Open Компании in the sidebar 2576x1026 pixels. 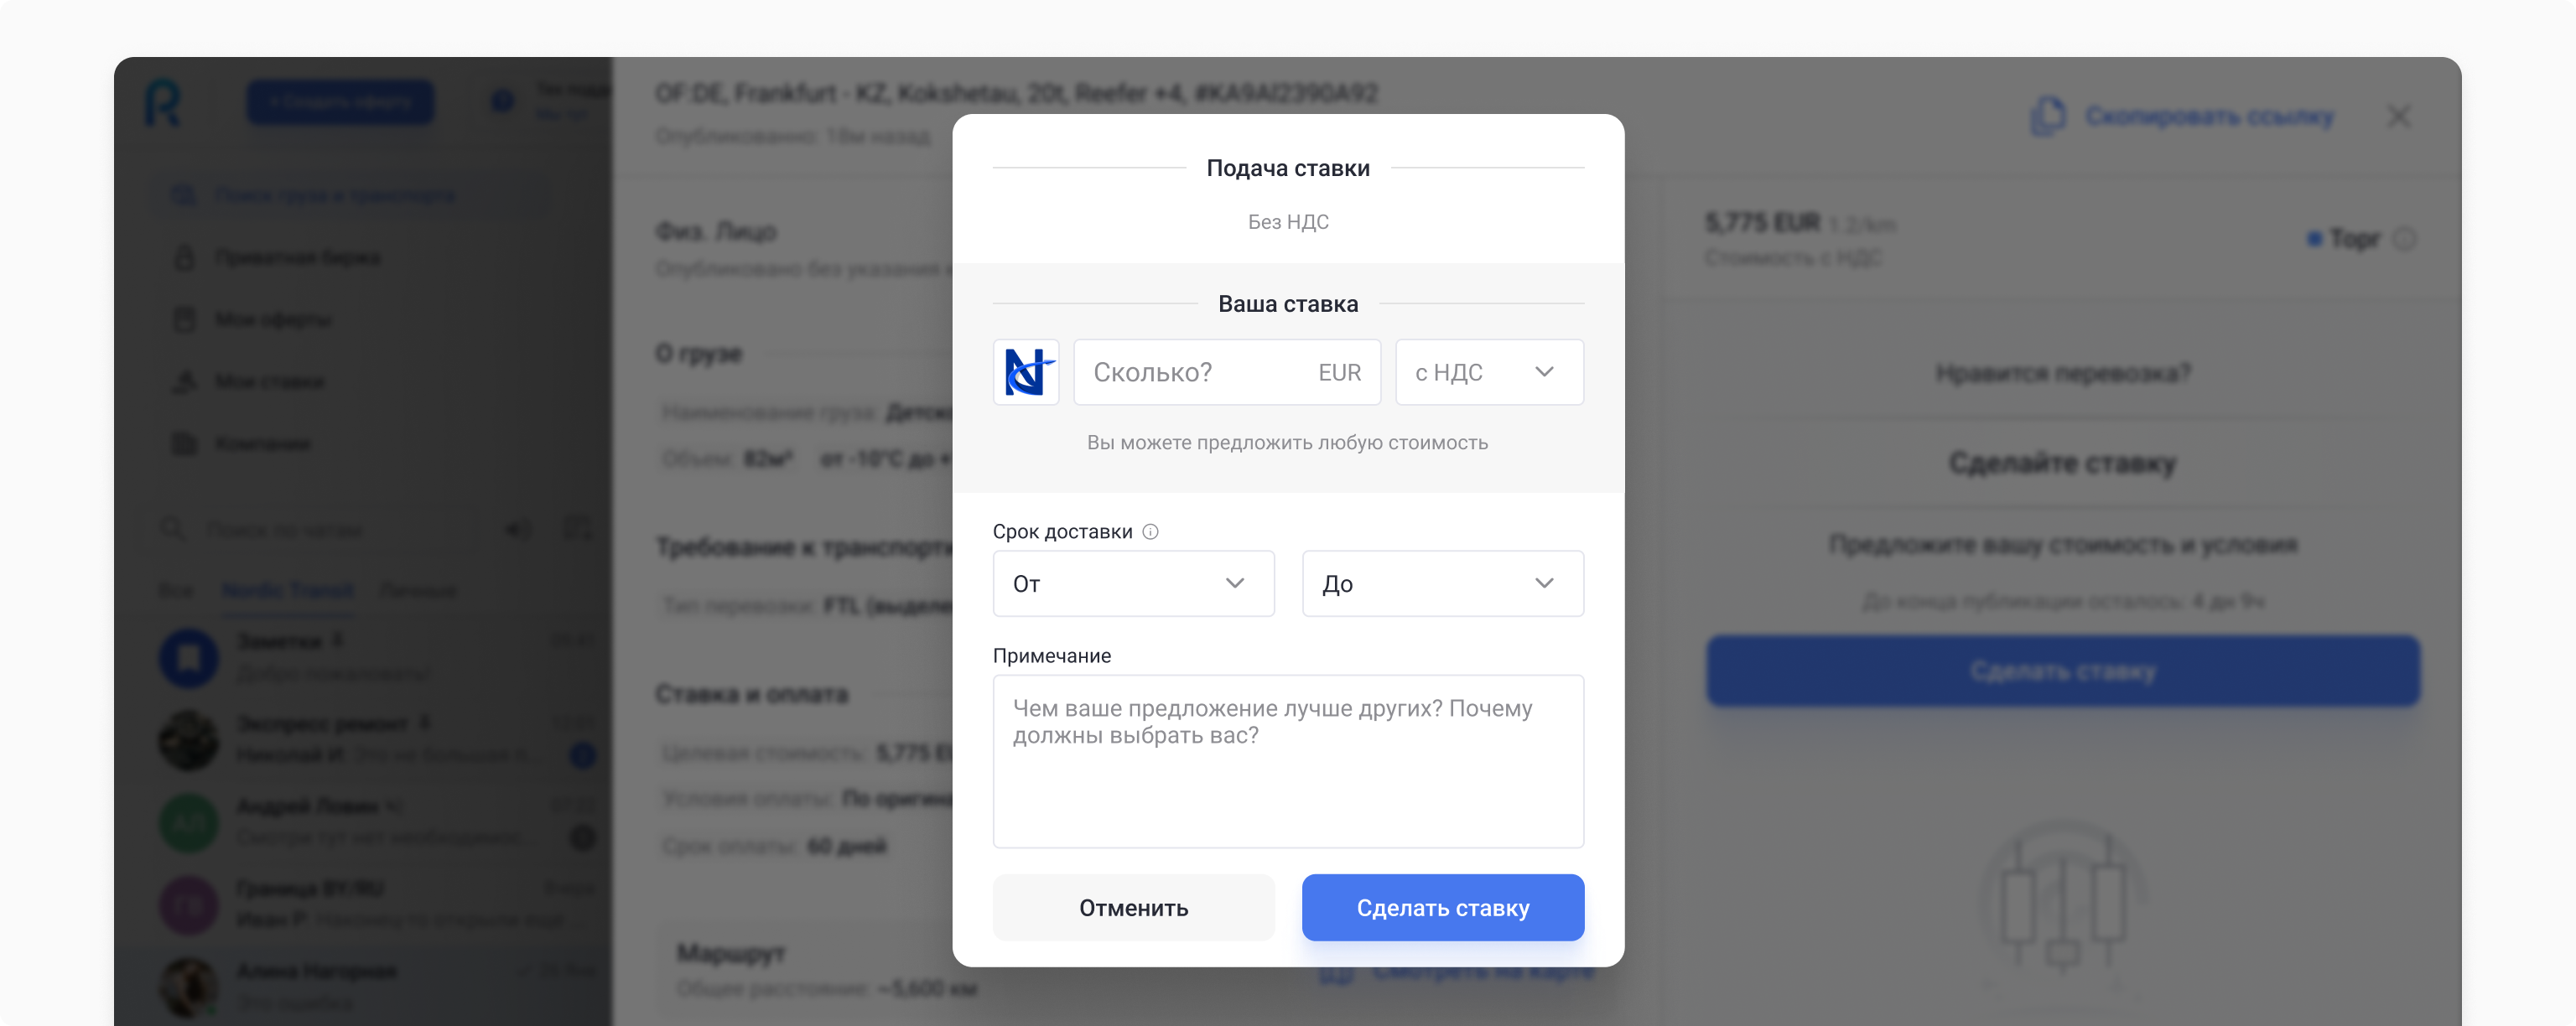[262, 443]
